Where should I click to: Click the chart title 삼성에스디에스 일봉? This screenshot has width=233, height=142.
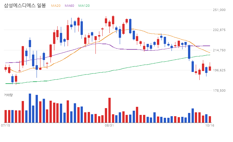point(25,5)
